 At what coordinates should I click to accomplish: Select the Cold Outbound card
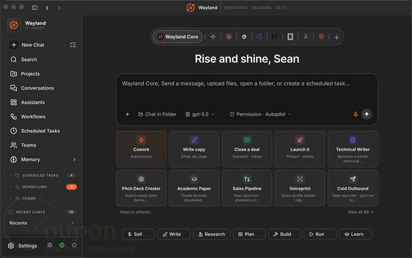point(353,188)
